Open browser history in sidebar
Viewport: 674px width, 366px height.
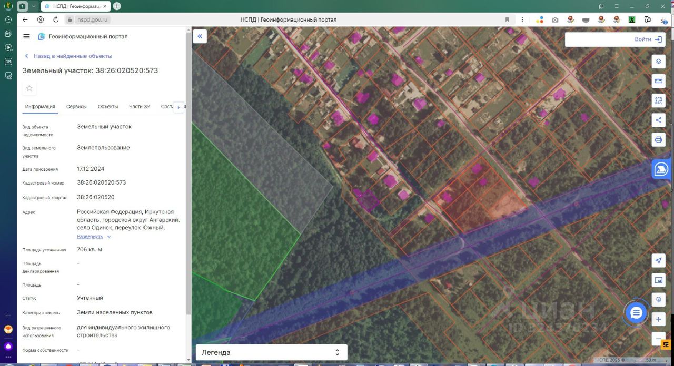pyautogui.click(x=8, y=19)
